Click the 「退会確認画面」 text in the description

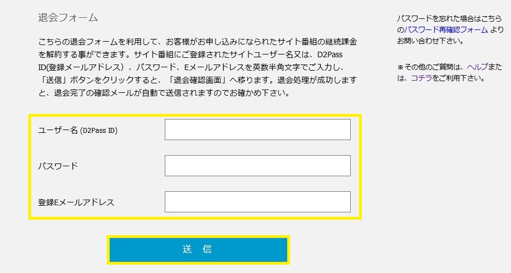[x=198, y=80]
